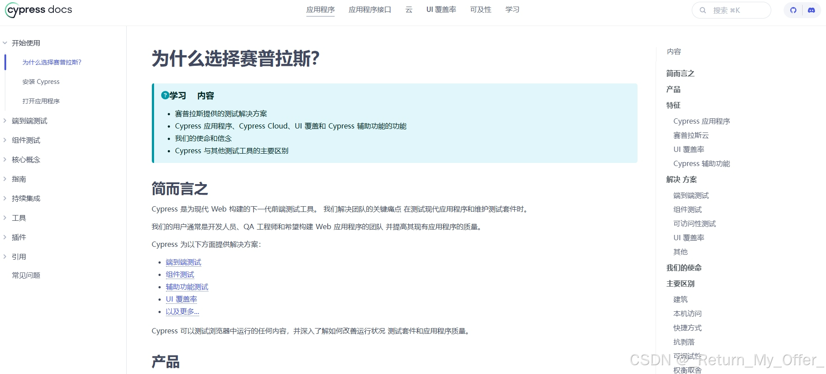Jump to Cypress 应用程序 in the contents
826x374 pixels.
pyautogui.click(x=702, y=121)
